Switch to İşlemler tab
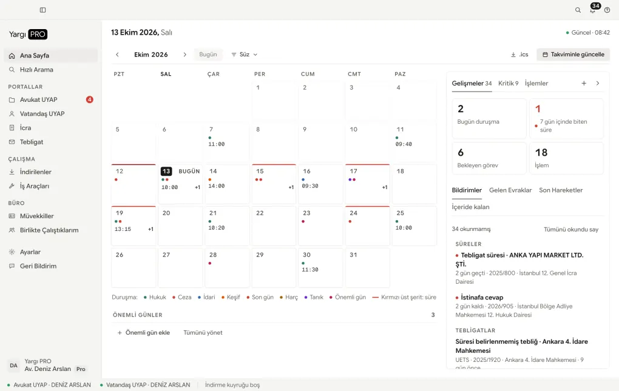This screenshot has height=391, width=619. [536, 83]
